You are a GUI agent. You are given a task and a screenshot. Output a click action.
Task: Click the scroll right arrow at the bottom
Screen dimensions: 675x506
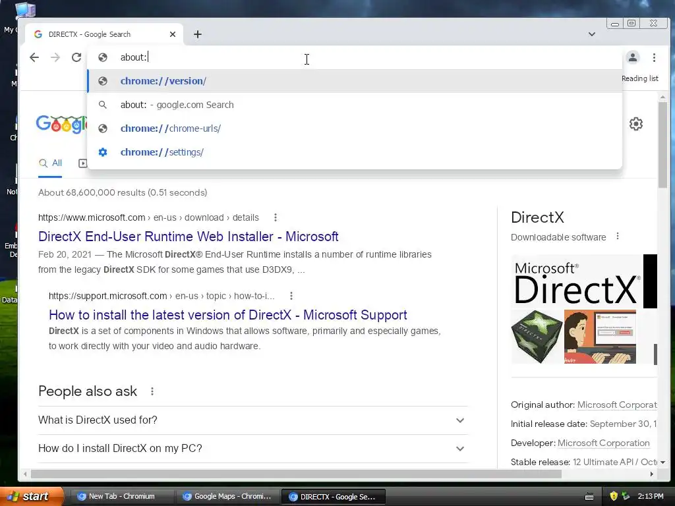(651, 474)
